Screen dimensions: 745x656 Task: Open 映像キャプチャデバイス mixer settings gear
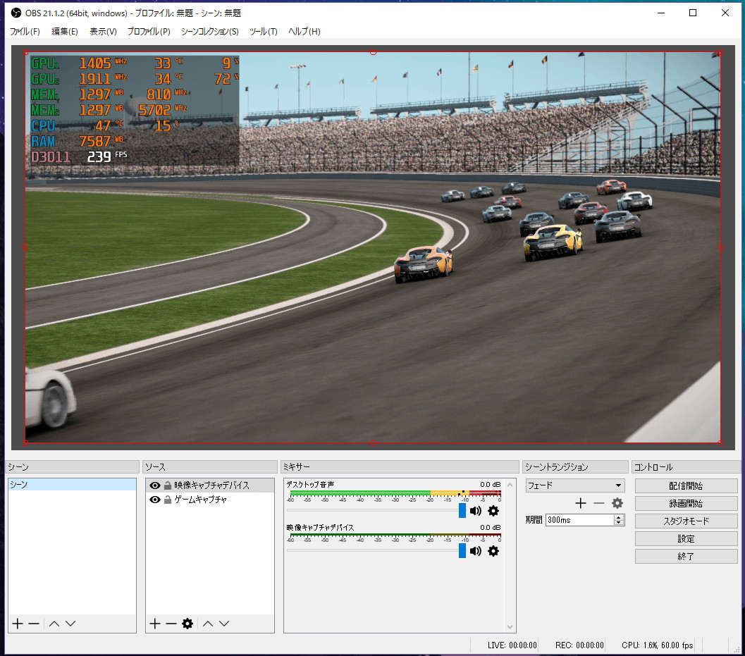(493, 550)
